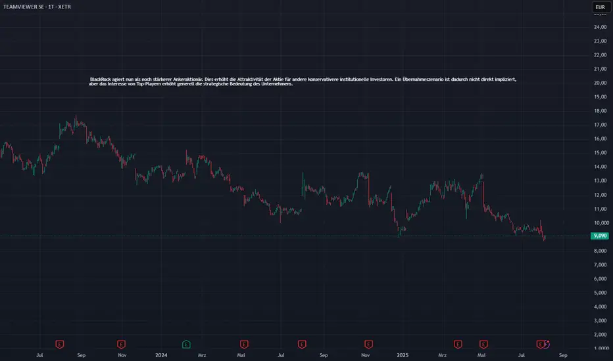Click the 8,000 price scale label
The image size is (613, 361).
pyautogui.click(x=600, y=251)
